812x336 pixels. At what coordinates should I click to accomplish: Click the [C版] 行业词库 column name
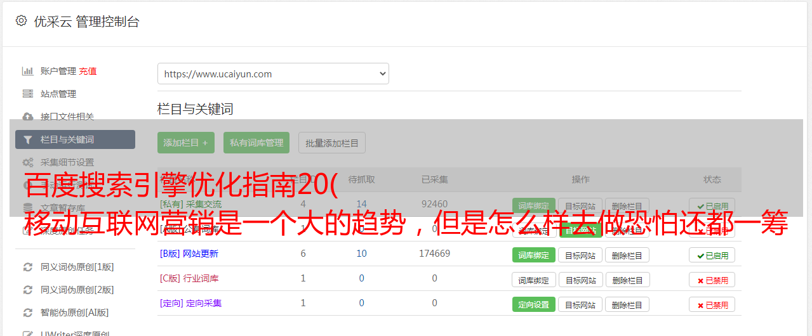(189, 278)
